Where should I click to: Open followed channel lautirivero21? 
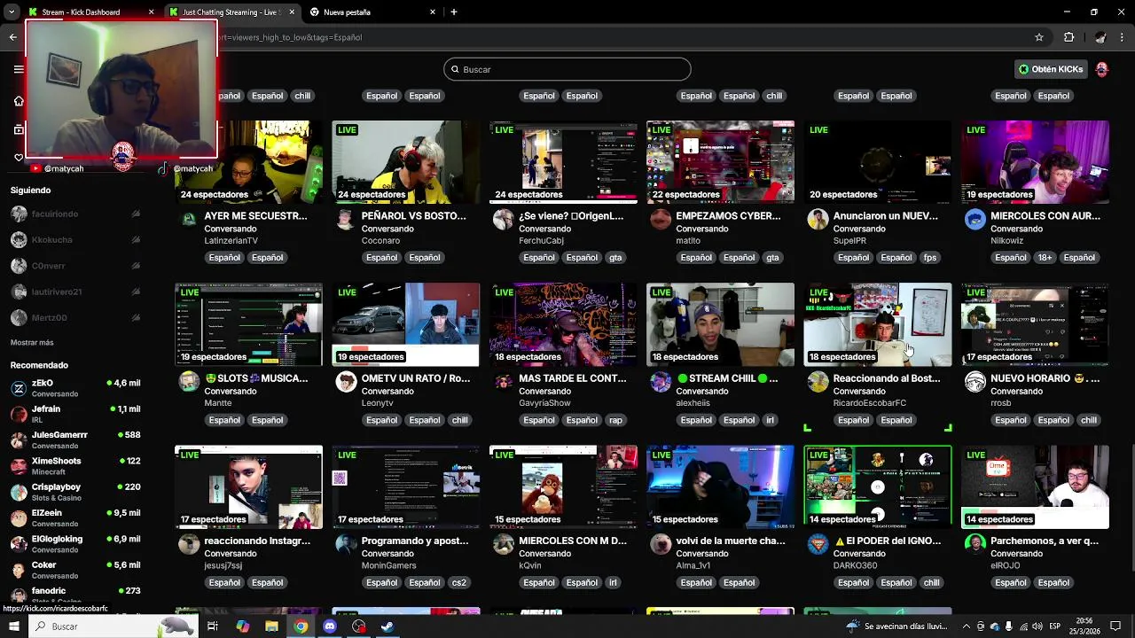[55, 292]
